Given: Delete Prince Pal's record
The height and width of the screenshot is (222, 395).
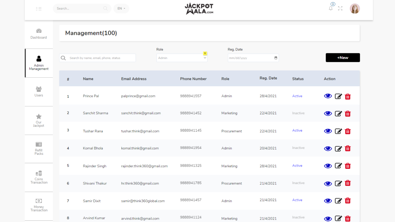Looking at the screenshot, I should tap(348, 97).
